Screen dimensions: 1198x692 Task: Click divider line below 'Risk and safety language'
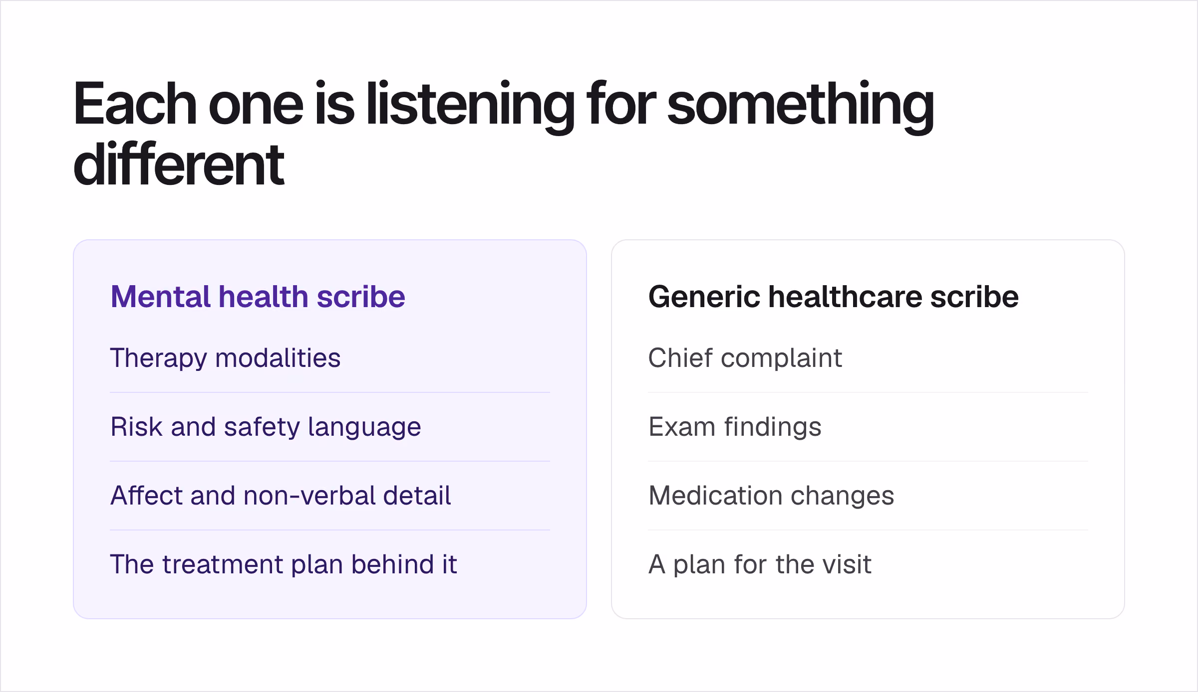[330, 461]
